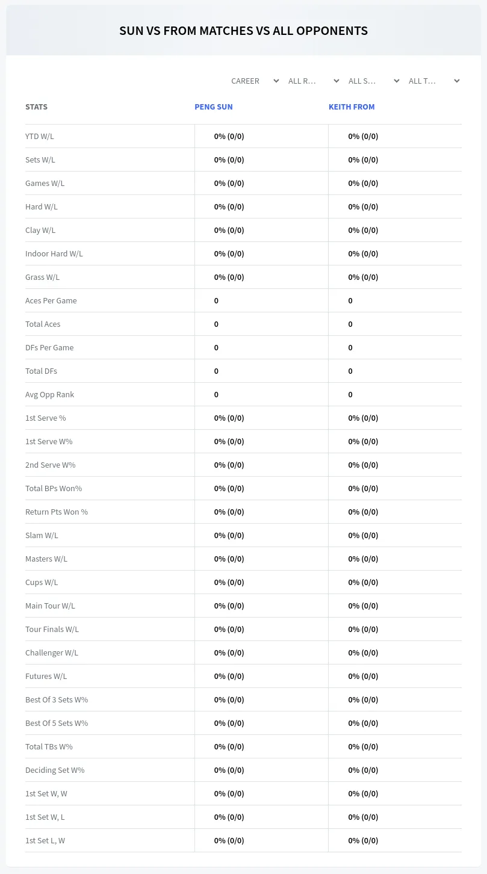Screen dimensions: 487x874
Task: Select the YTD W/L row label
Action: coord(40,136)
